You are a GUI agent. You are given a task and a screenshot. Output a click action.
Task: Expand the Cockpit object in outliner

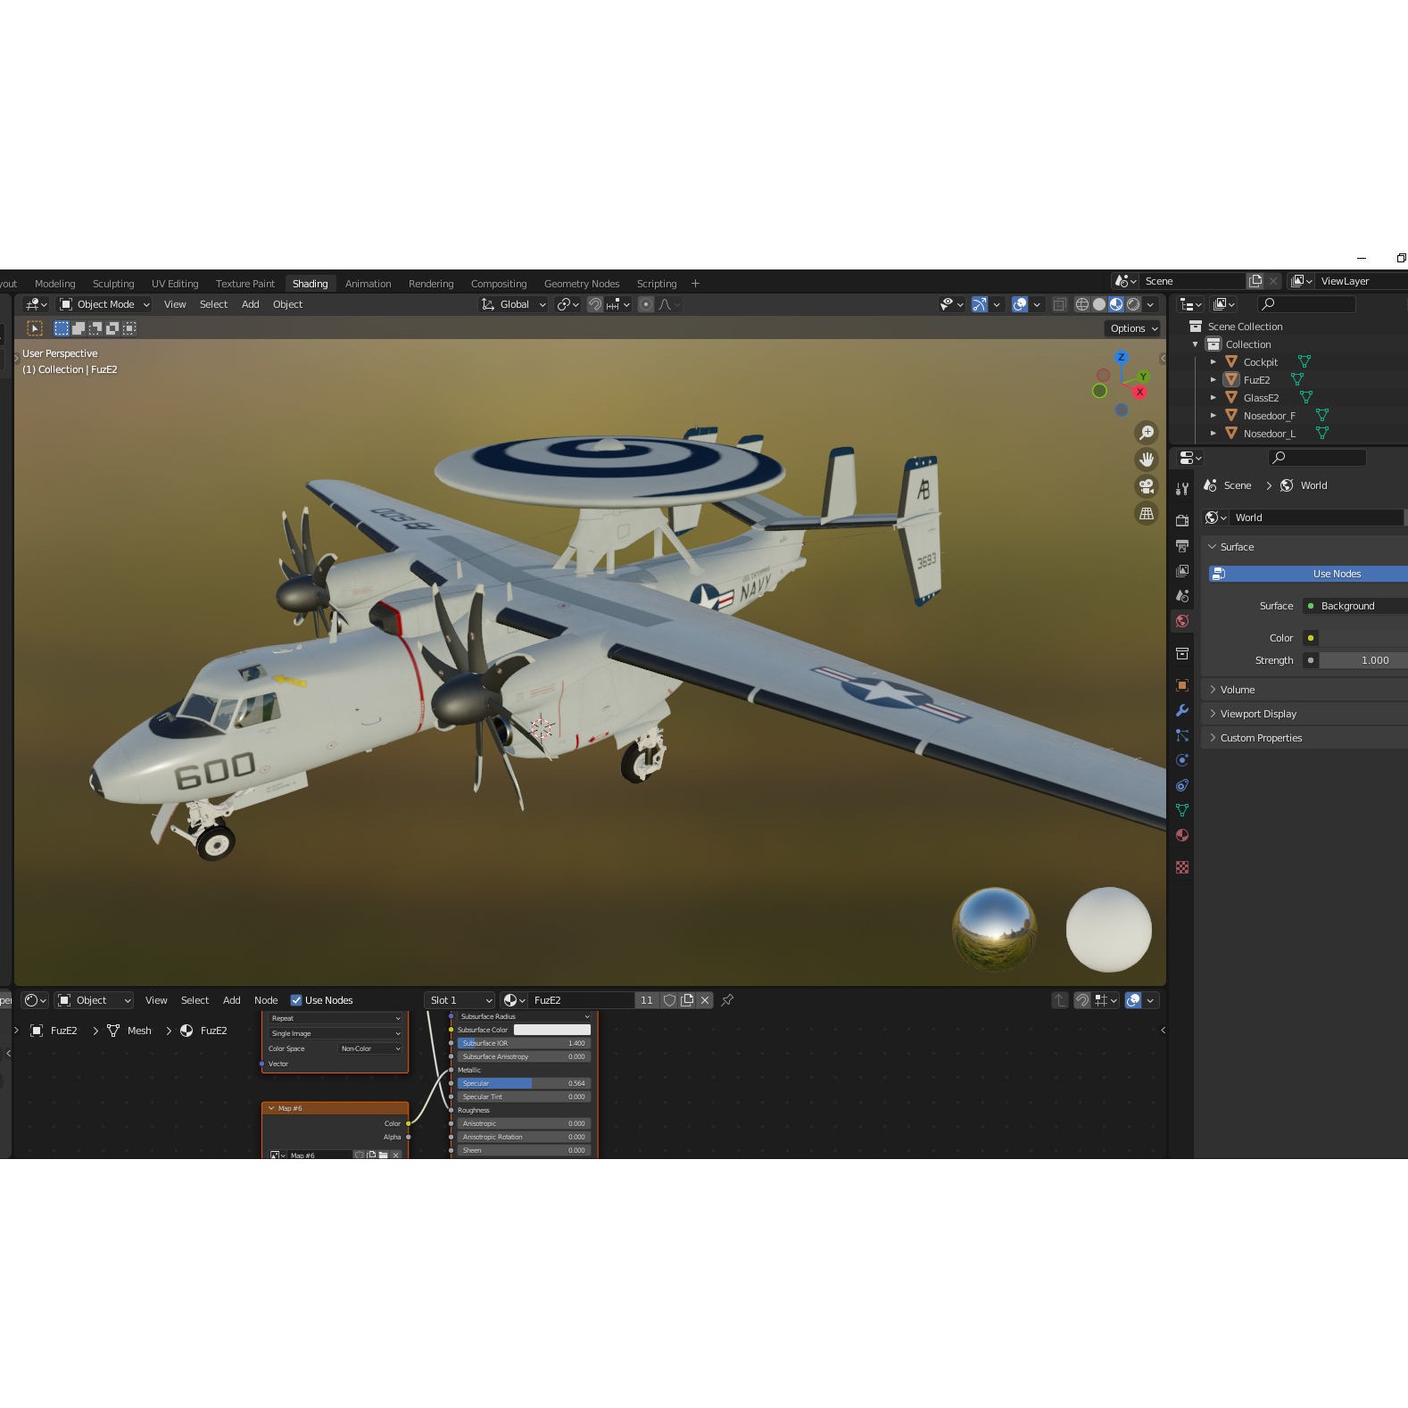(1213, 362)
